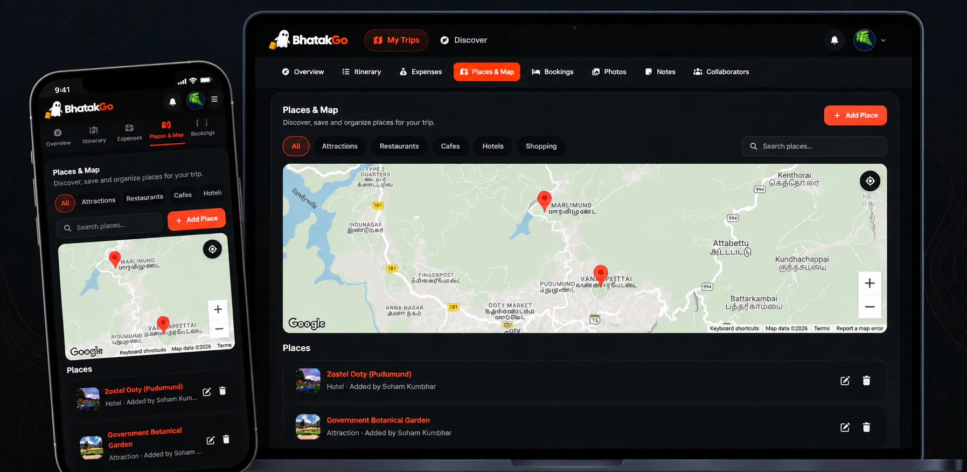The height and width of the screenshot is (472, 967).
Task: Delete the Government Botanical Garden entry on the laptop
Action: click(866, 427)
